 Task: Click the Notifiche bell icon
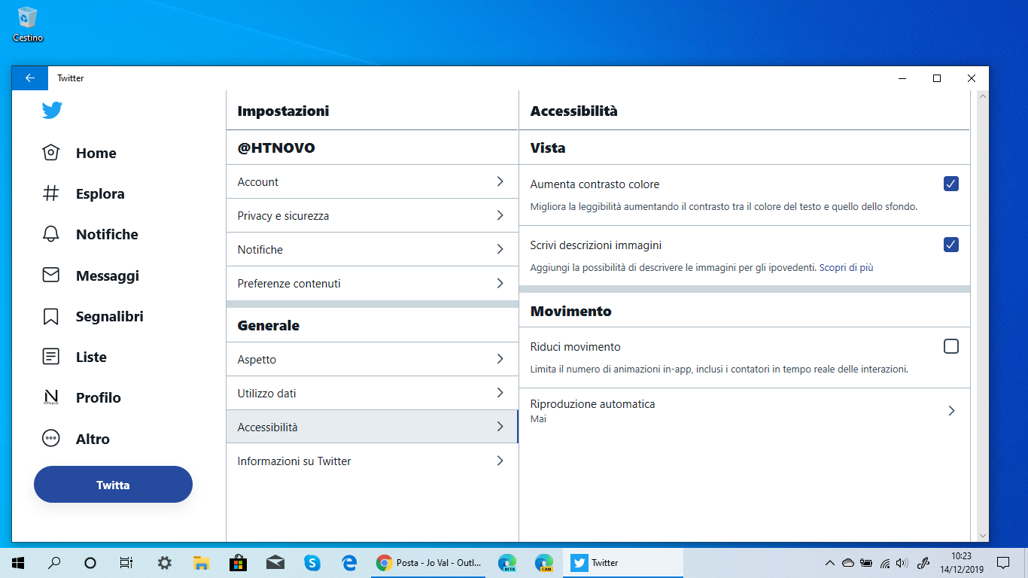(x=50, y=234)
